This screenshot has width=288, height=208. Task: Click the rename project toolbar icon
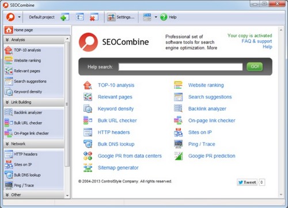(x=79, y=17)
